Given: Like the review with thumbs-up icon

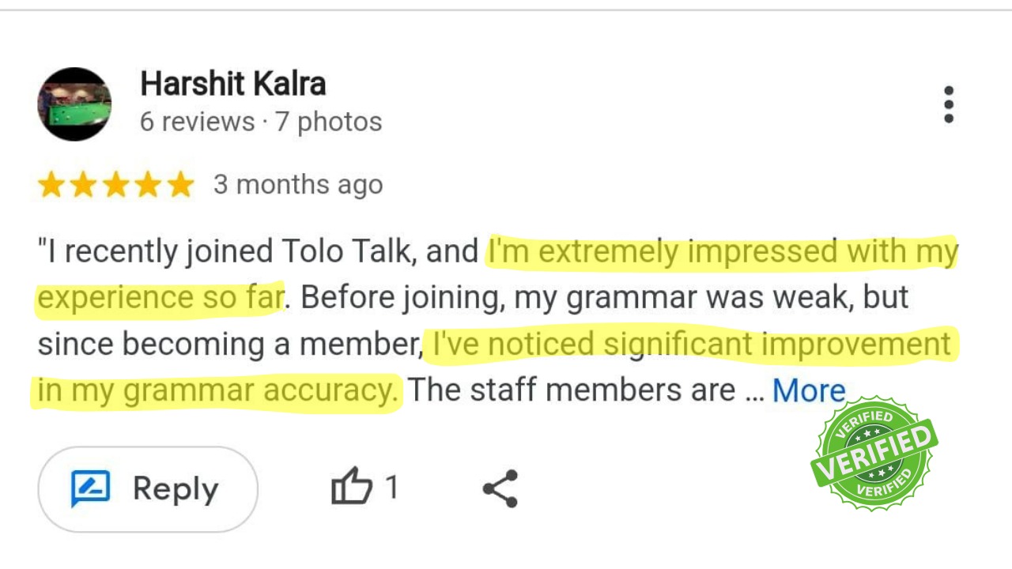Looking at the screenshot, I should [352, 487].
